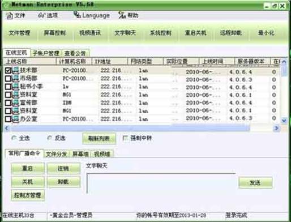Image resolution: width=291 pixels, height=222 pixels.
Task: Sort by the 上线时间 column header
Action: 217,61
